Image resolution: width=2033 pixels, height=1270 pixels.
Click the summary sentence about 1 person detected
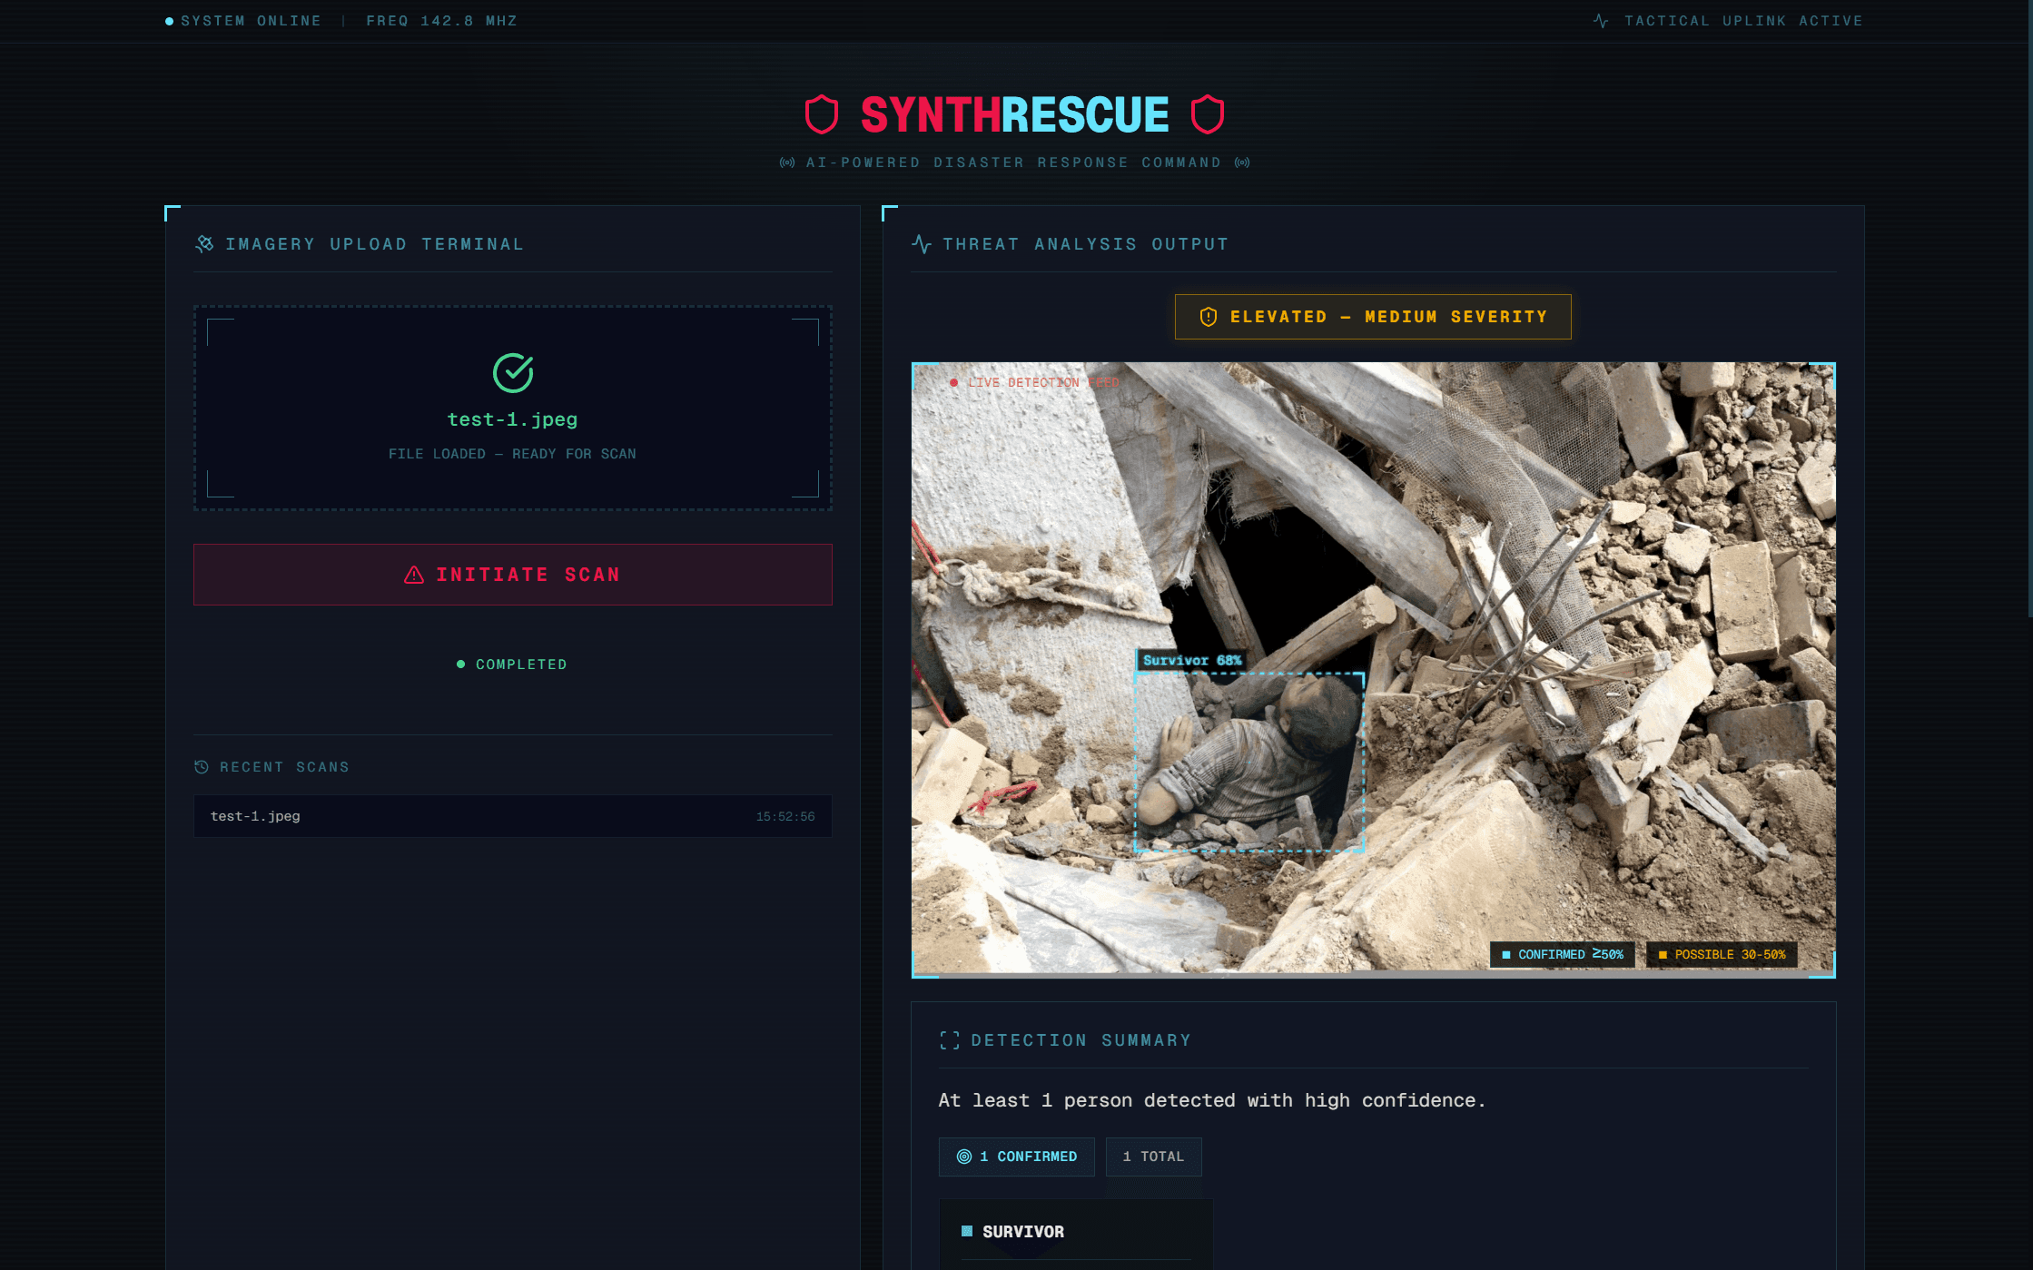pyautogui.click(x=1211, y=1100)
